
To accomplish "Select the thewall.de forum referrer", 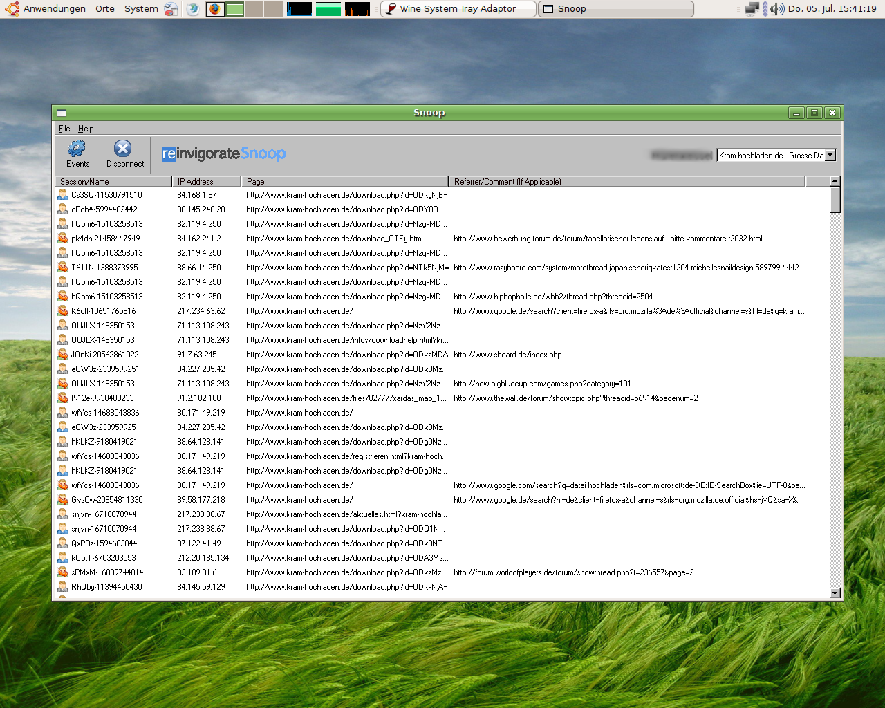I will point(576,398).
